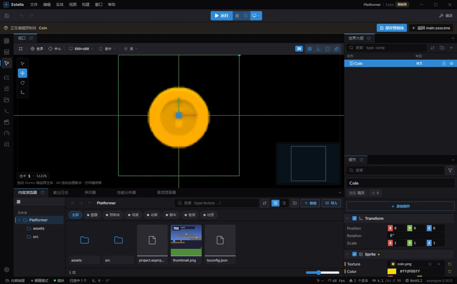Open the audio mixer sidebar icon
The image size is (457, 284).
(7, 144)
